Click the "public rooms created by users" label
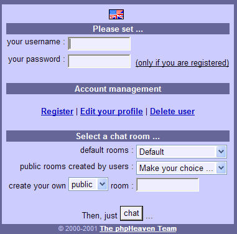This screenshot has height=234, width=237. [74, 167]
